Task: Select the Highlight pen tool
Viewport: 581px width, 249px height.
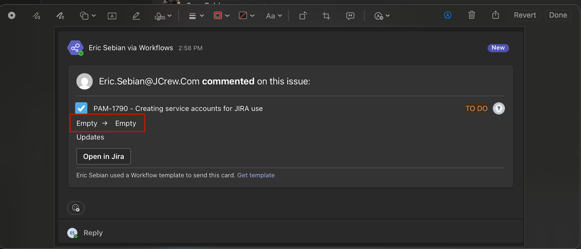Action: point(136,16)
